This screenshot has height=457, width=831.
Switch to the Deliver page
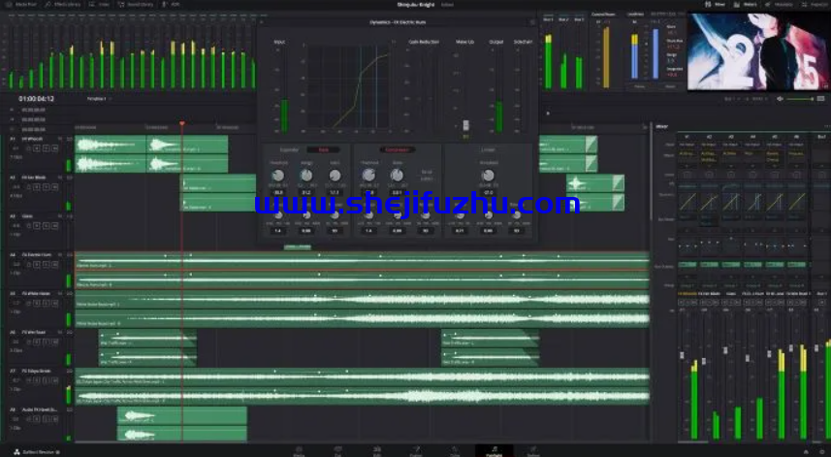click(x=533, y=451)
